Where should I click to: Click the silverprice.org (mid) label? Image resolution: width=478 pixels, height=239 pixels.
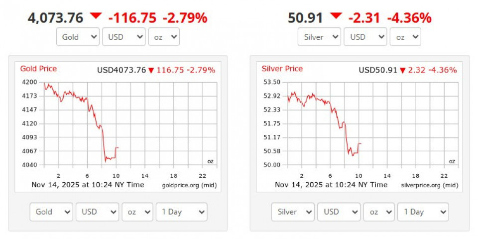(x=429, y=185)
